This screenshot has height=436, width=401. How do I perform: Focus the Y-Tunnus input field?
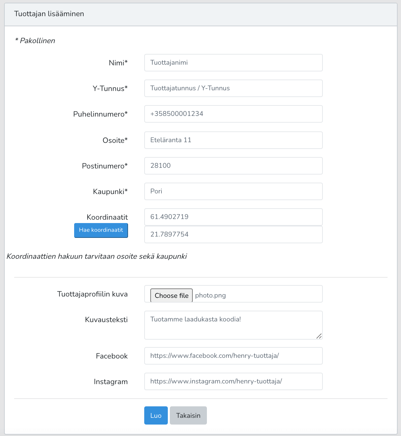pyautogui.click(x=233, y=88)
